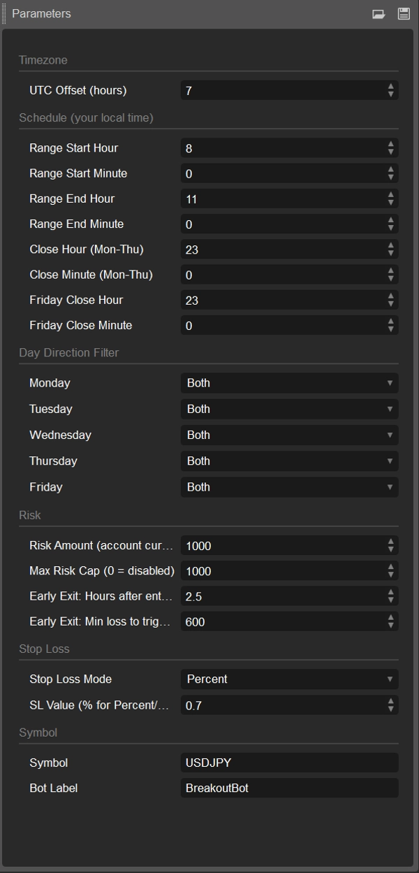
Task: Increase the UTC Offset hours value
Action: point(391,87)
